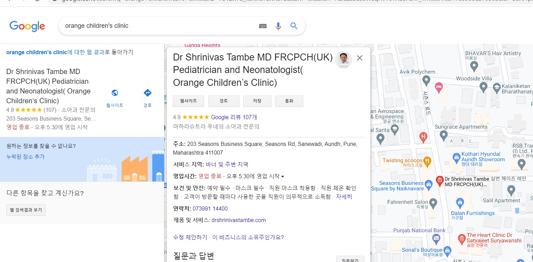Click the Sarita education marker
Viewport: 533px width, 262px height.
[x=395, y=130]
